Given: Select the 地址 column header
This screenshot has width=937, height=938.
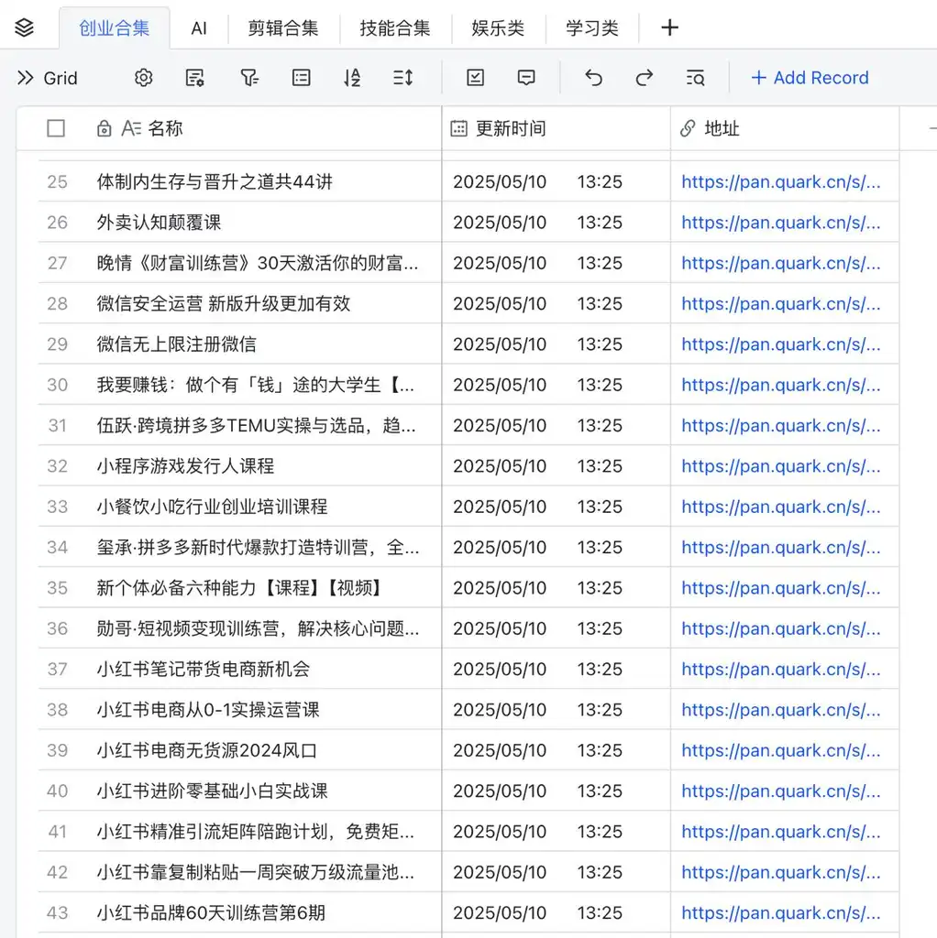Looking at the screenshot, I should [785, 128].
